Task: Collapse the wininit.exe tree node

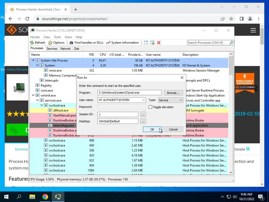Action: [x=33, y=95]
